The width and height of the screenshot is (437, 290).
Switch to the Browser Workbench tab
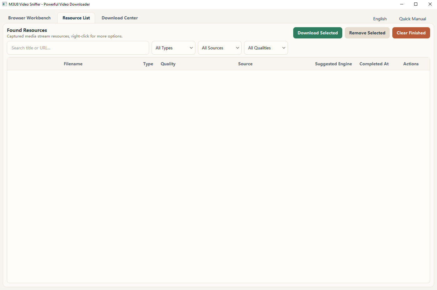pyautogui.click(x=29, y=18)
